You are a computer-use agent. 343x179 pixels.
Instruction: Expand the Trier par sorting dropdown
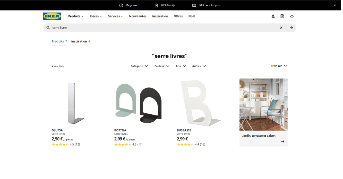279,66
